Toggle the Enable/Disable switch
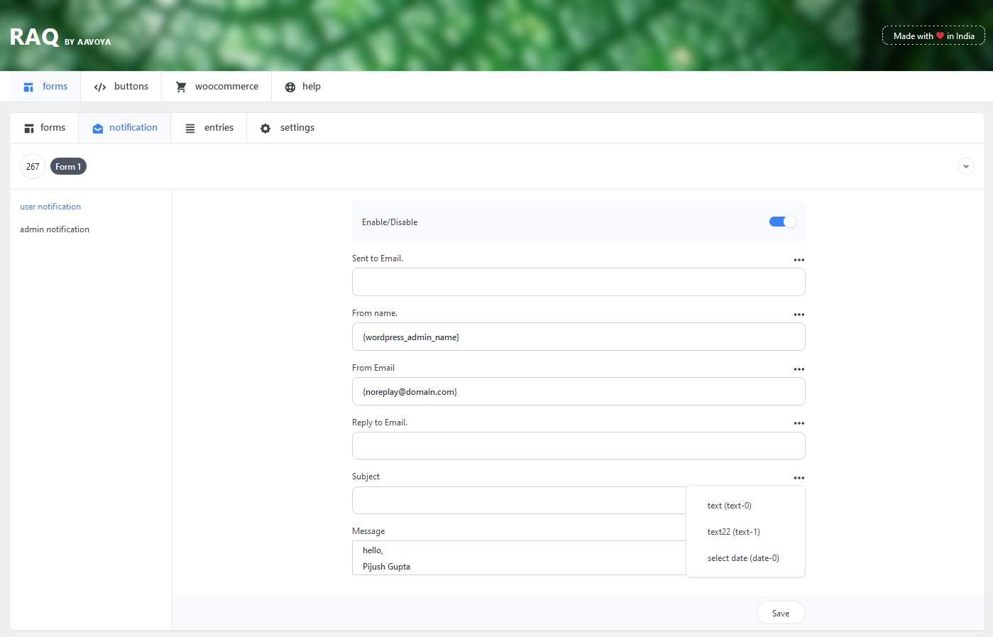This screenshot has height=637, width=993. (x=782, y=222)
